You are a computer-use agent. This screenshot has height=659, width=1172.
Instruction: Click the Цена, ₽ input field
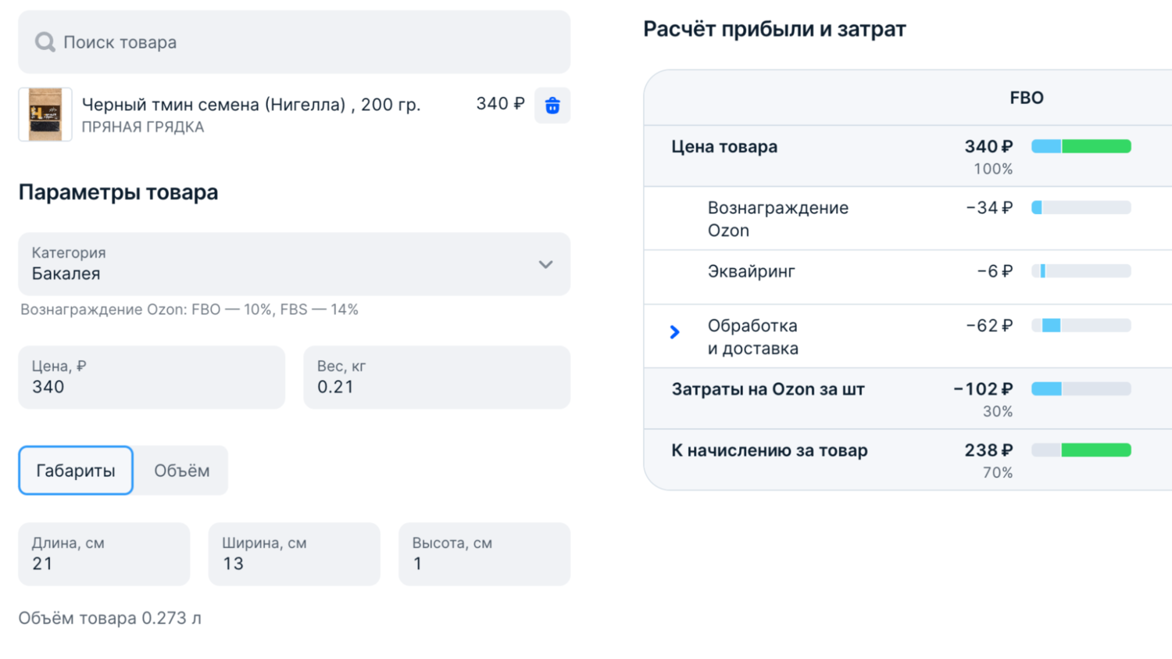tap(152, 378)
